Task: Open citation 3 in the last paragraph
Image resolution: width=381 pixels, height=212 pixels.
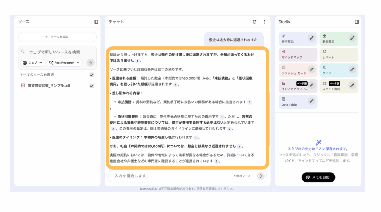Action: 216,161
